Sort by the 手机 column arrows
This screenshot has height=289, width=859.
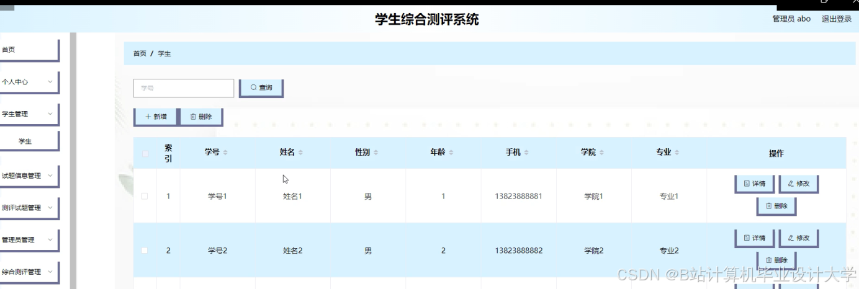pyautogui.click(x=526, y=153)
